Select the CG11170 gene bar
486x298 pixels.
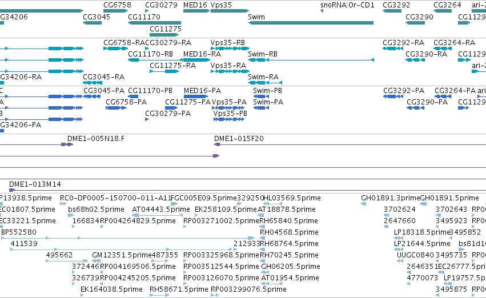(x=155, y=23)
